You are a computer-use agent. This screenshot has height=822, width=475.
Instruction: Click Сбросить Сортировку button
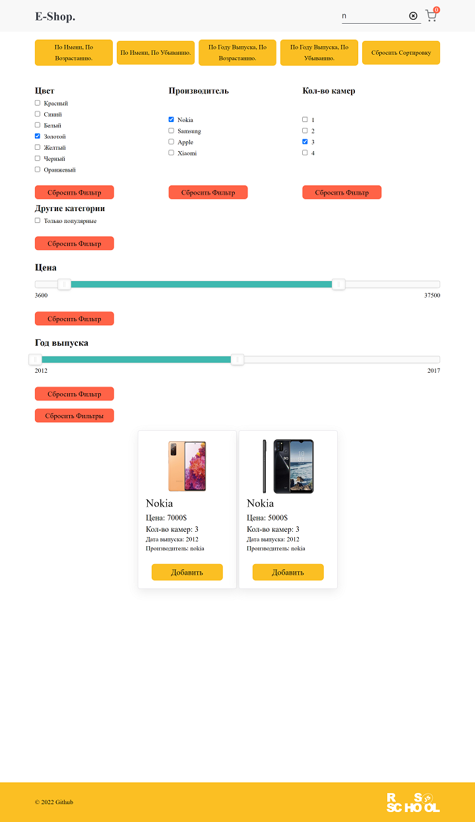point(401,52)
